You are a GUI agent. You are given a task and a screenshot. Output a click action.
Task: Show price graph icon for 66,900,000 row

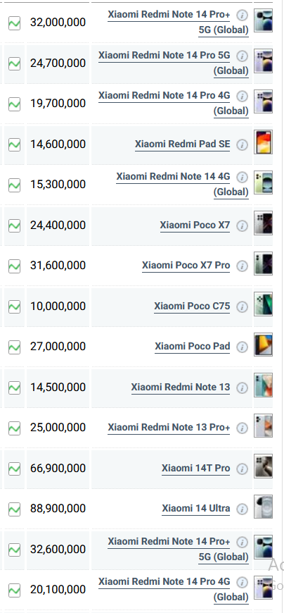click(x=15, y=469)
